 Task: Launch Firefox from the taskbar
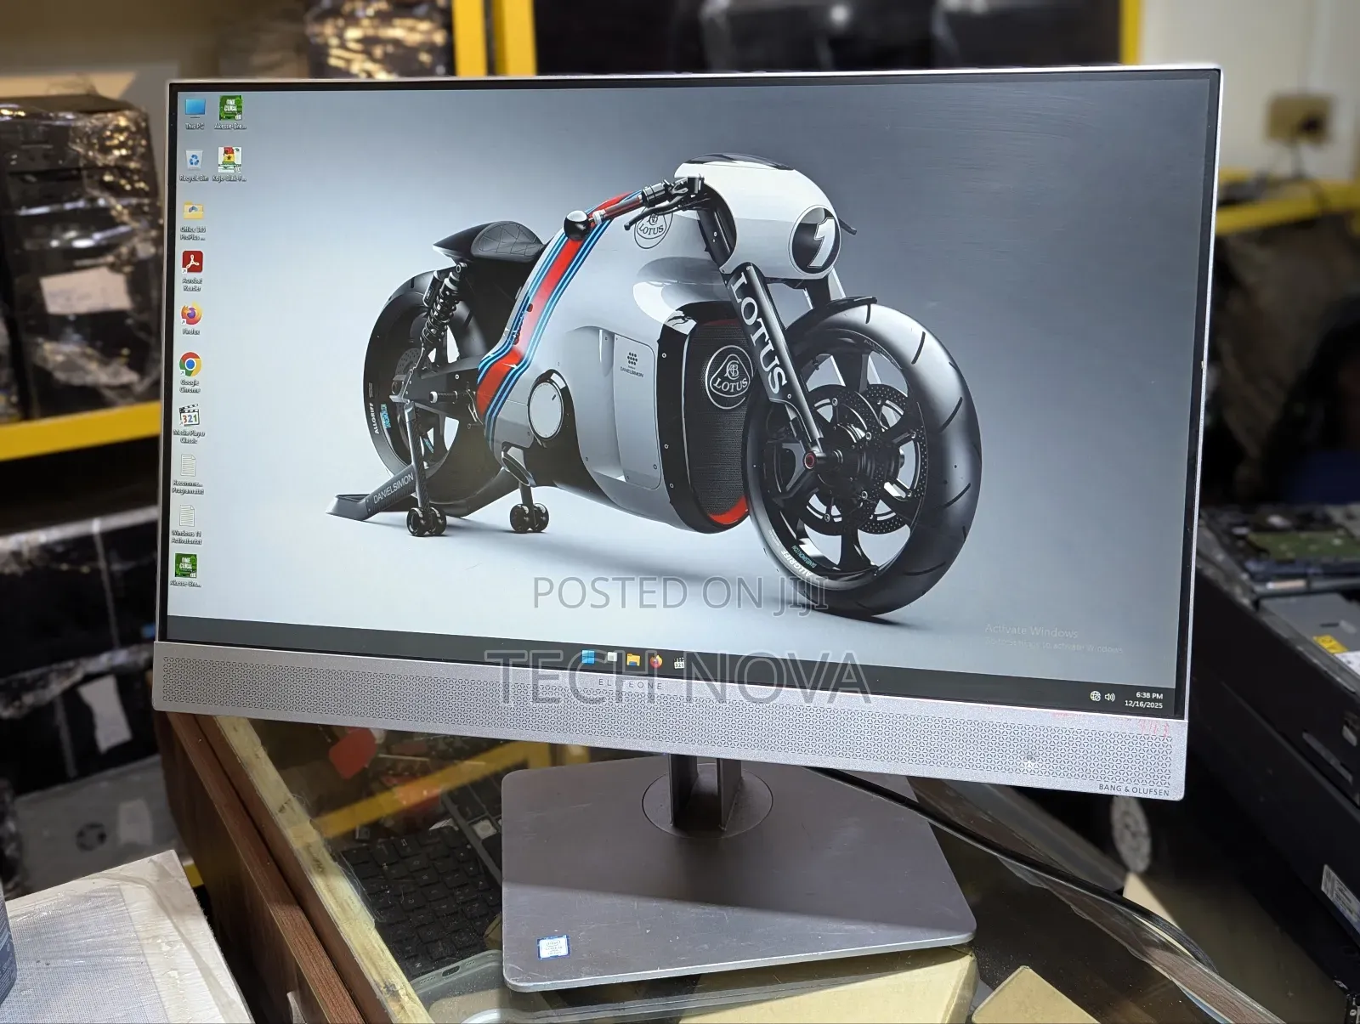[655, 660]
